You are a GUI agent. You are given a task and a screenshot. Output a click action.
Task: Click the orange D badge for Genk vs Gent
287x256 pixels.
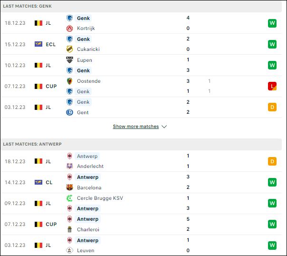(272, 107)
